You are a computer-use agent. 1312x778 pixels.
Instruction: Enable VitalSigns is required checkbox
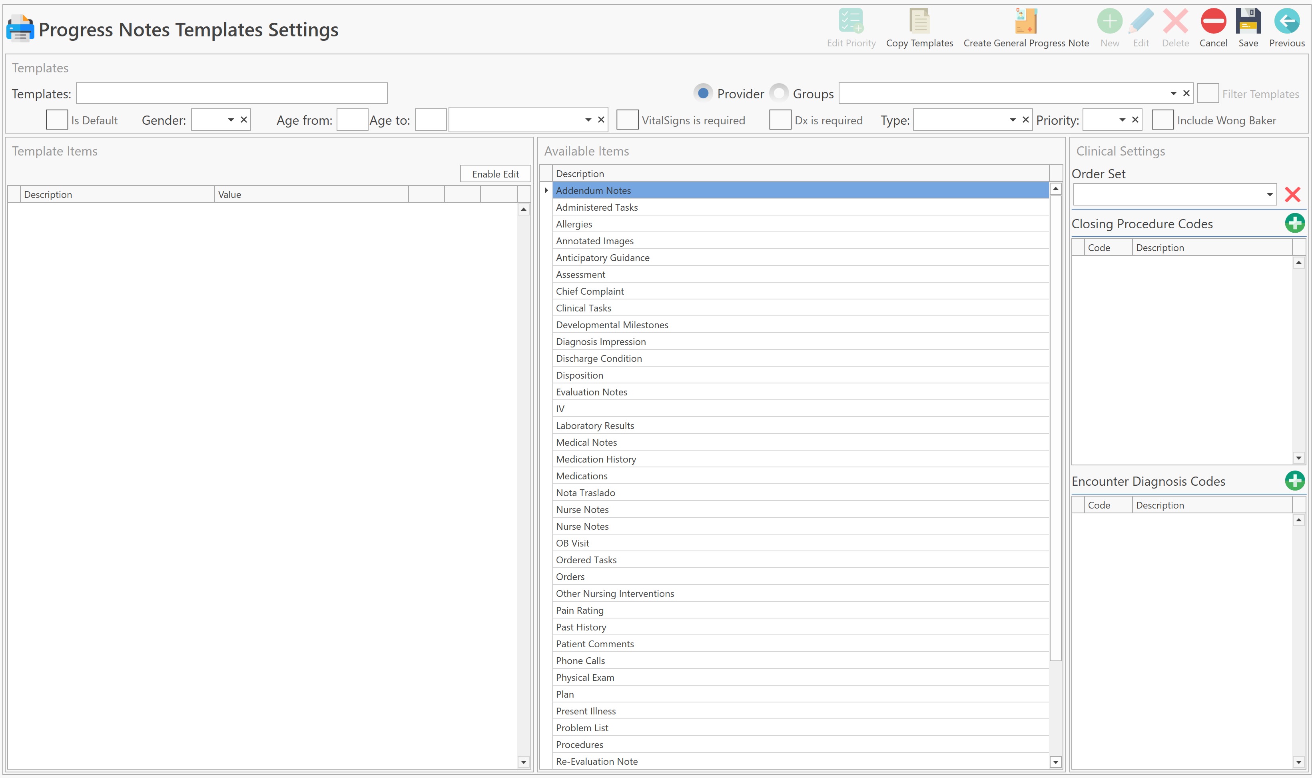point(627,120)
